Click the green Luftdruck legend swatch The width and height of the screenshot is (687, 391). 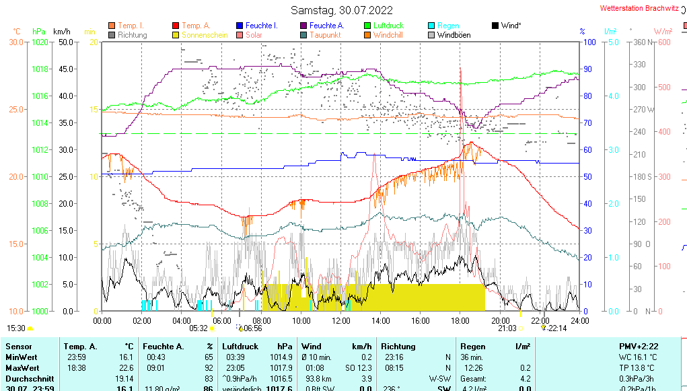(x=367, y=26)
